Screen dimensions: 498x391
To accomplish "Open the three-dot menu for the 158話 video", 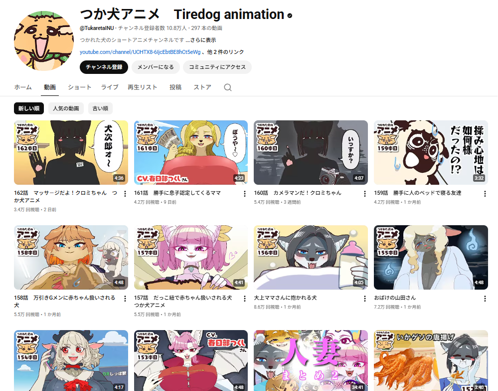I will click(125, 299).
